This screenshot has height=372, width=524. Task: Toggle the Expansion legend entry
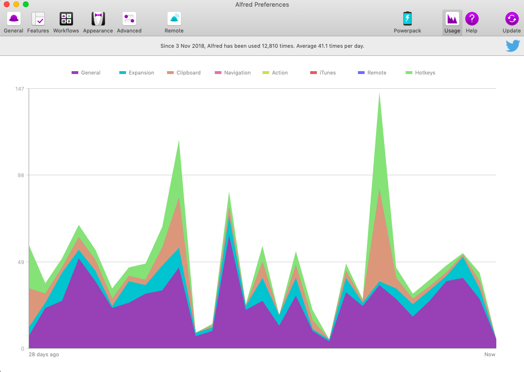pos(136,73)
